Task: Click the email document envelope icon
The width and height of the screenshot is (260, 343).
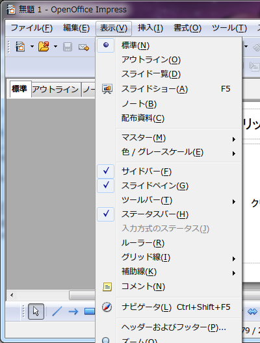Action: click(x=84, y=47)
